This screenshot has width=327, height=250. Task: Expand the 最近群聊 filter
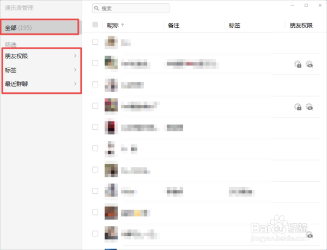[41, 84]
